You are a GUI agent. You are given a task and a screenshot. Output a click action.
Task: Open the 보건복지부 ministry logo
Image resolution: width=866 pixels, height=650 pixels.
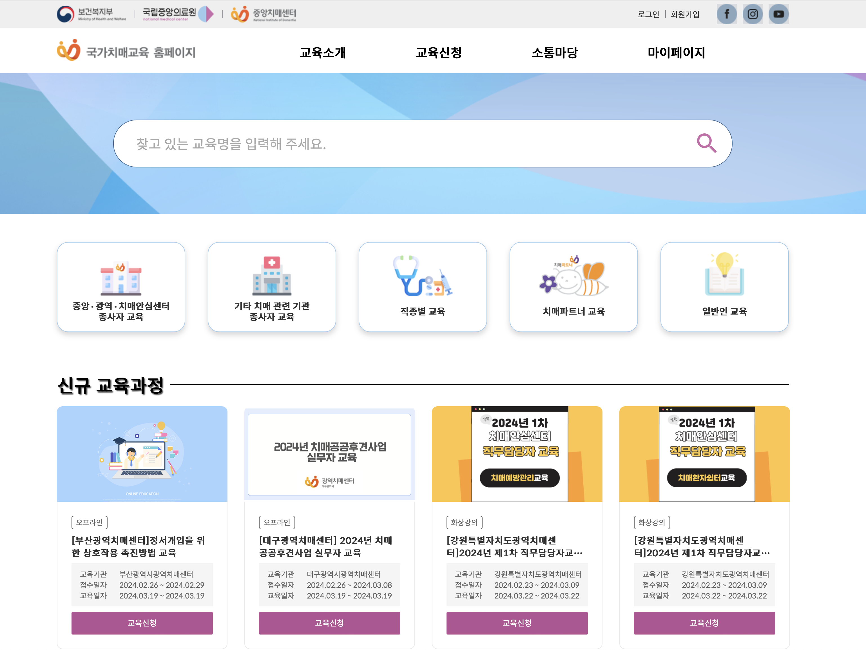91,14
